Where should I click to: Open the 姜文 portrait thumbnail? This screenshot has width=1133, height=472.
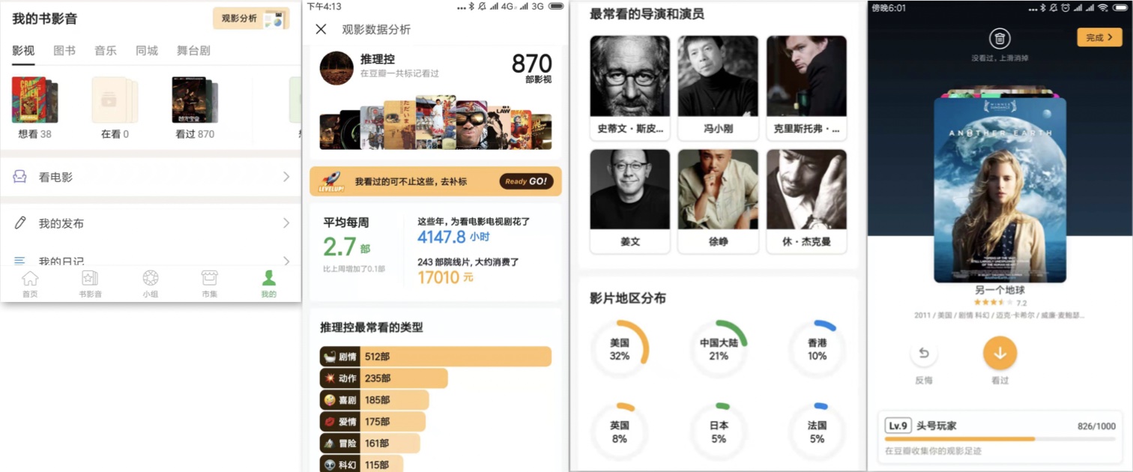tap(629, 190)
